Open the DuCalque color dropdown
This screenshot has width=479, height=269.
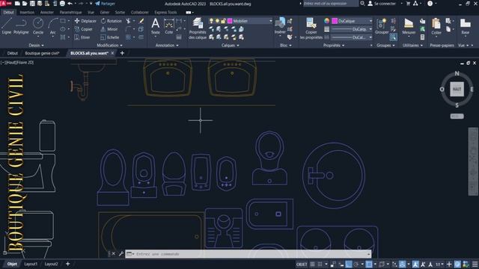(370, 21)
